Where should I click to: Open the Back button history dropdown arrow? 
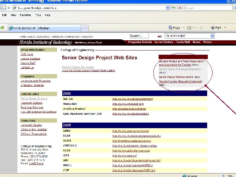pos(9,8)
